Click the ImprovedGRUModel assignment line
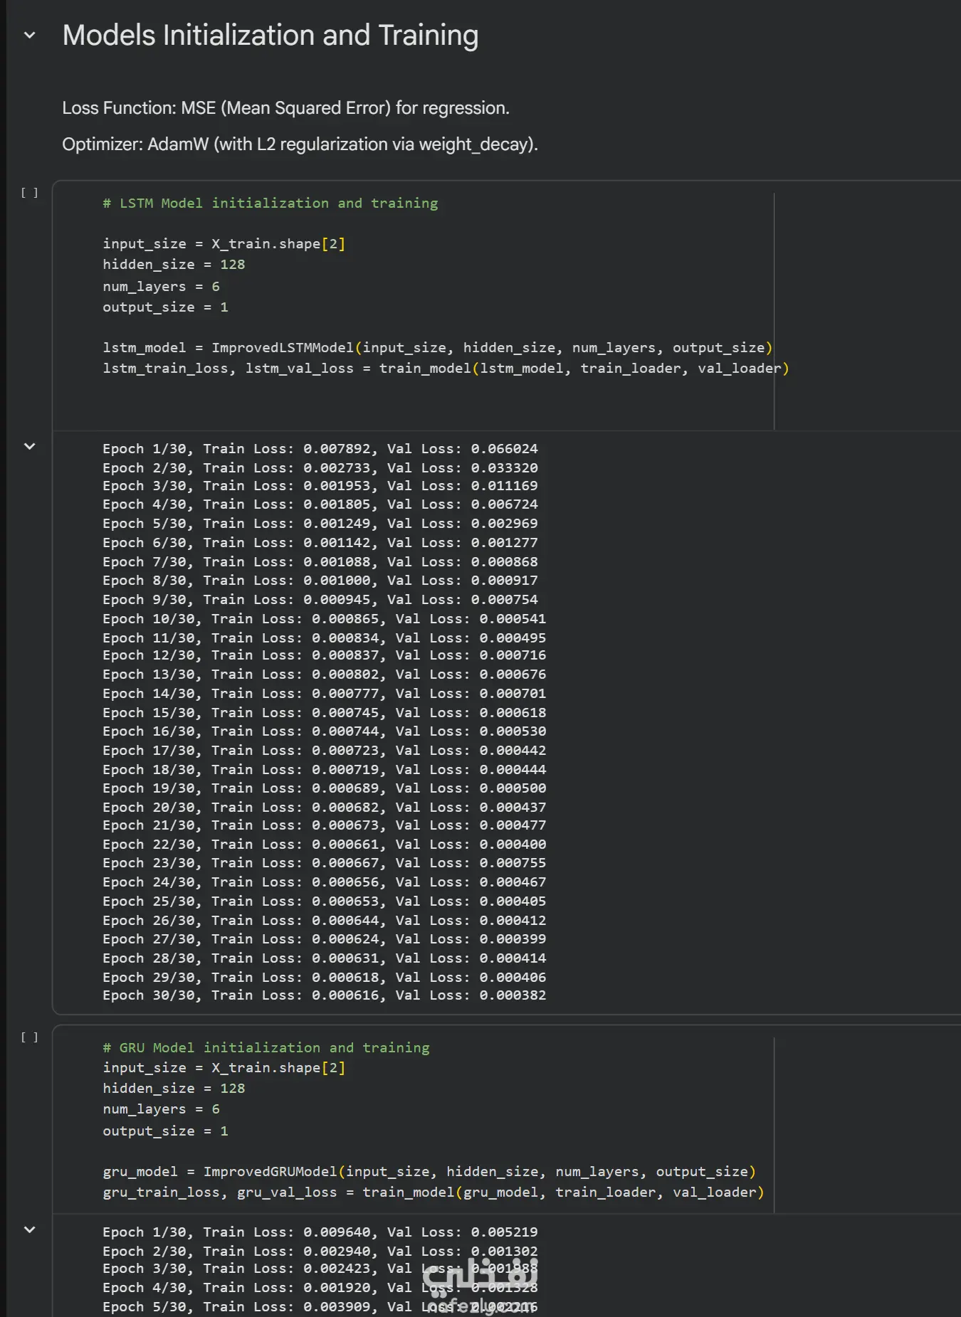This screenshot has height=1317, width=961. point(429,1172)
